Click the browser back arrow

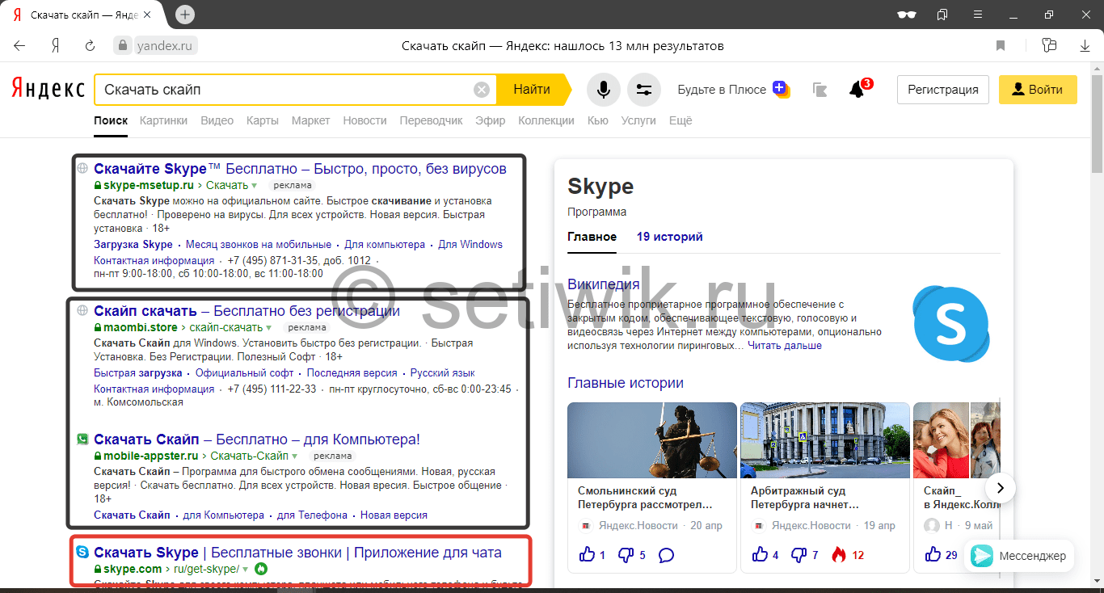coord(19,46)
